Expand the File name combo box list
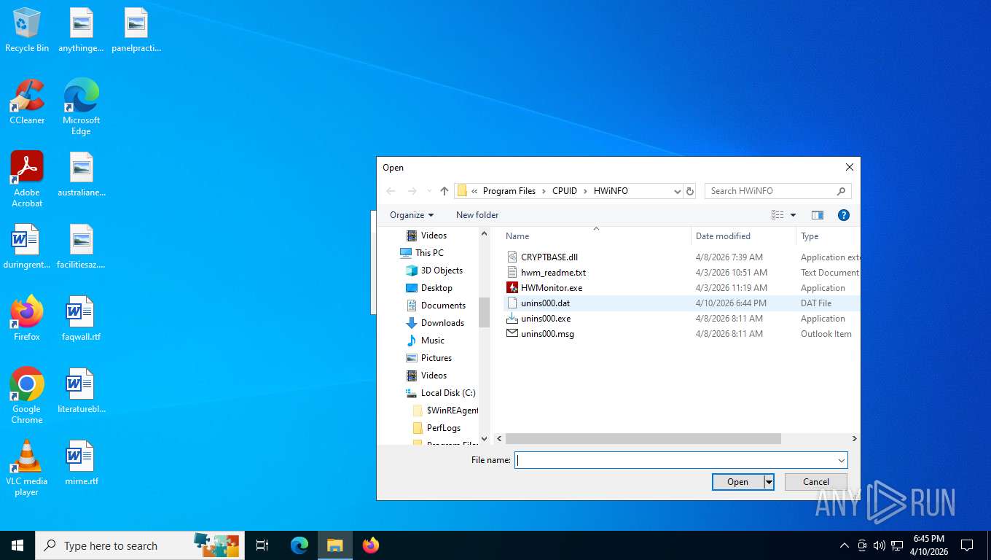Image resolution: width=991 pixels, height=560 pixels. [841, 460]
